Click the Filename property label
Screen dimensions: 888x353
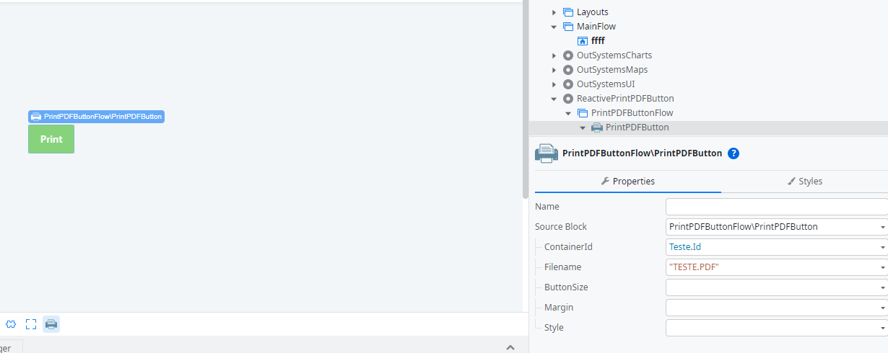pyautogui.click(x=562, y=267)
